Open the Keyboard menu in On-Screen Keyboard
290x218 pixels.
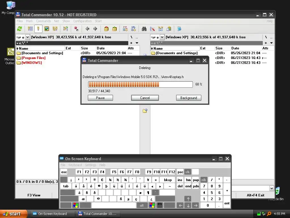click(x=75, y=165)
